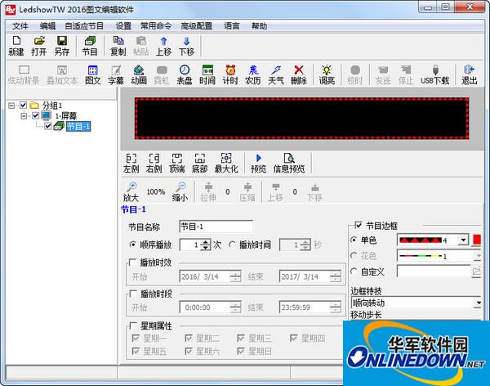This screenshot has height=386, width=490.
Task: Open the 编辑 menu
Action: tap(47, 26)
